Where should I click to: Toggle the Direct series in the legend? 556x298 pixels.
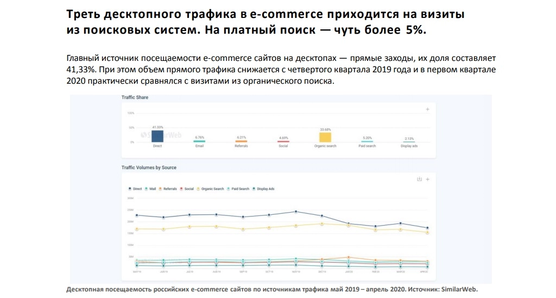point(135,189)
